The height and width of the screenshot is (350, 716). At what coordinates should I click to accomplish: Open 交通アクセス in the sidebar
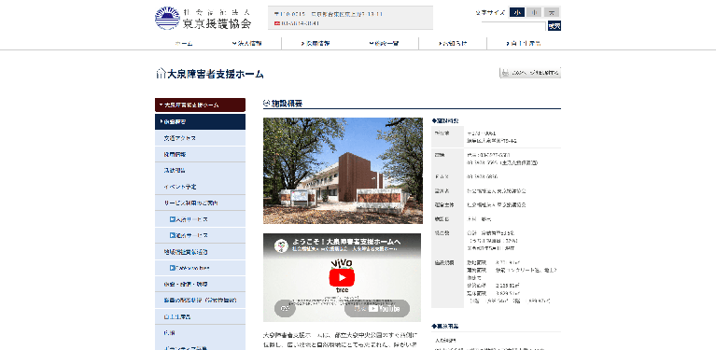click(200, 138)
